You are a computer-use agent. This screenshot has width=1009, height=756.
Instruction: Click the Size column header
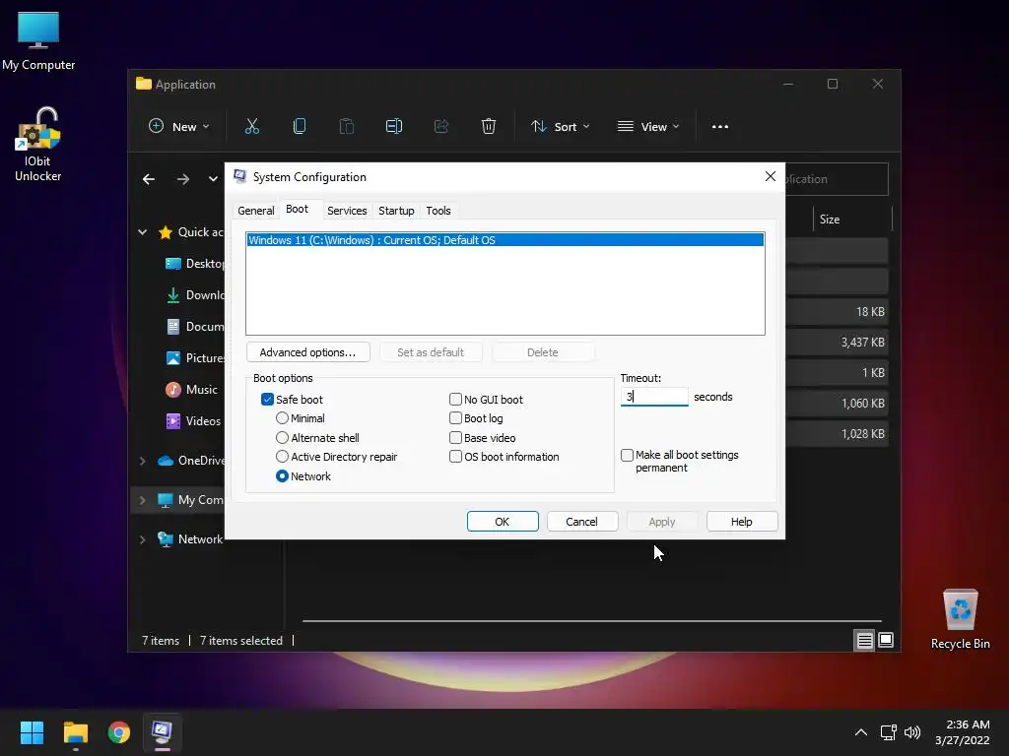point(852,220)
